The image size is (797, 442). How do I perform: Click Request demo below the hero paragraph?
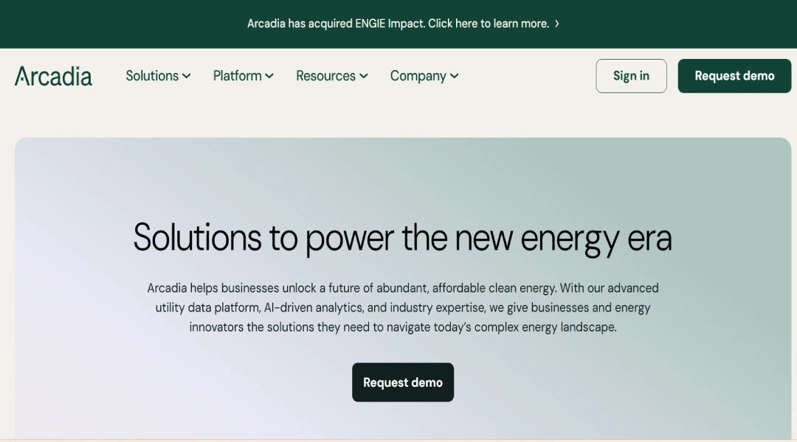(403, 382)
